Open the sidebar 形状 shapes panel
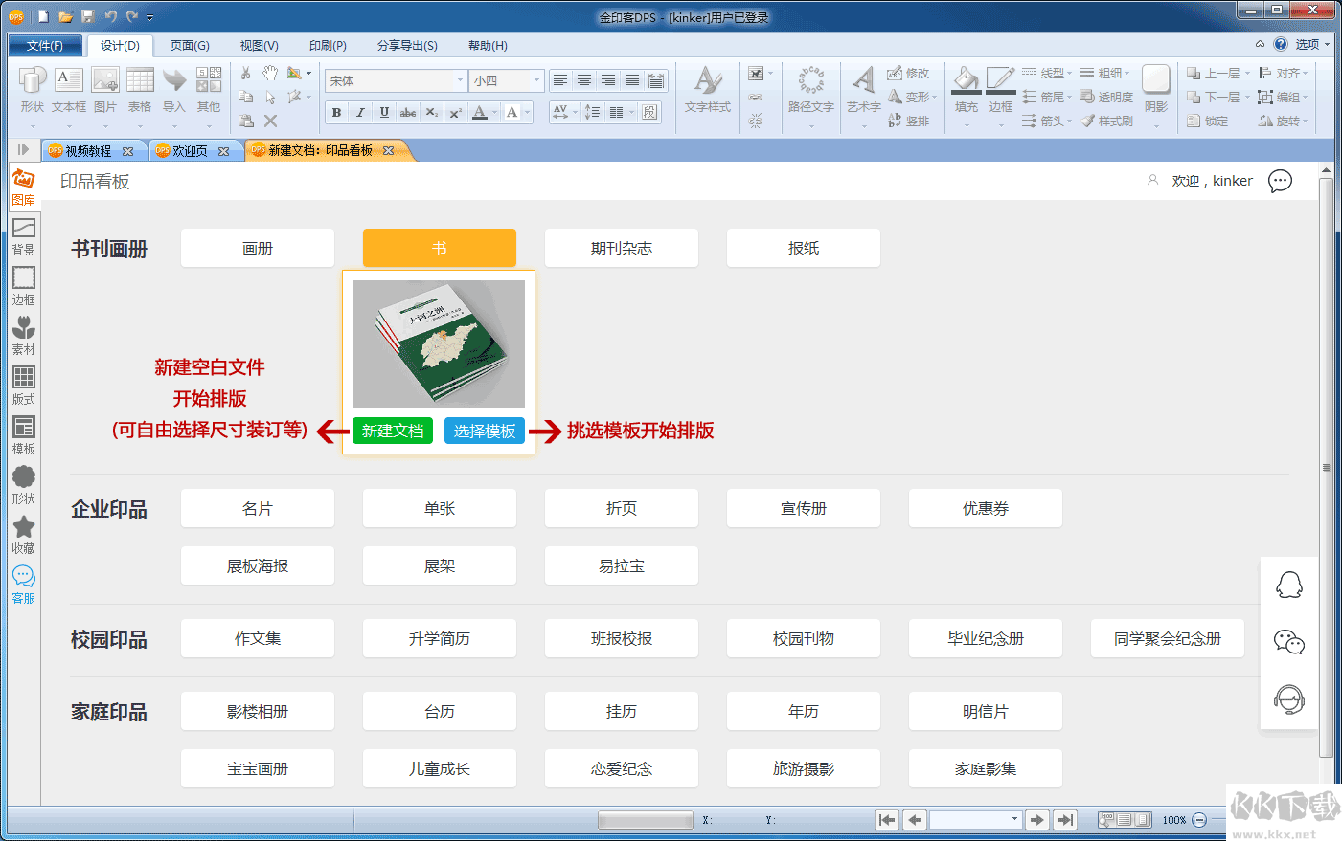The height and width of the screenshot is (841, 1342). click(24, 485)
